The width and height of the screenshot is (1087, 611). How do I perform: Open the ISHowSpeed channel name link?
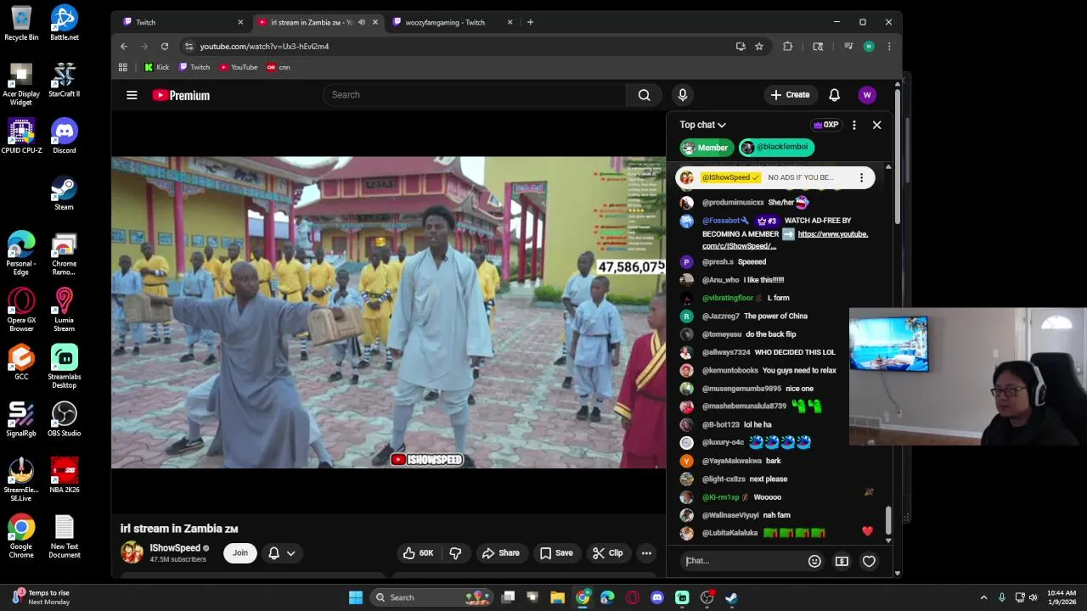[x=175, y=548]
